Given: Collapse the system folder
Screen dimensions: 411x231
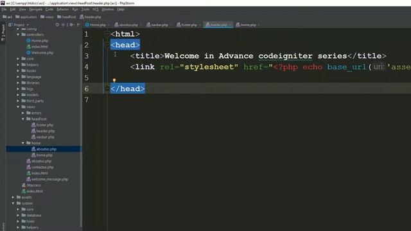Looking at the screenshot, I should (13, 203).
